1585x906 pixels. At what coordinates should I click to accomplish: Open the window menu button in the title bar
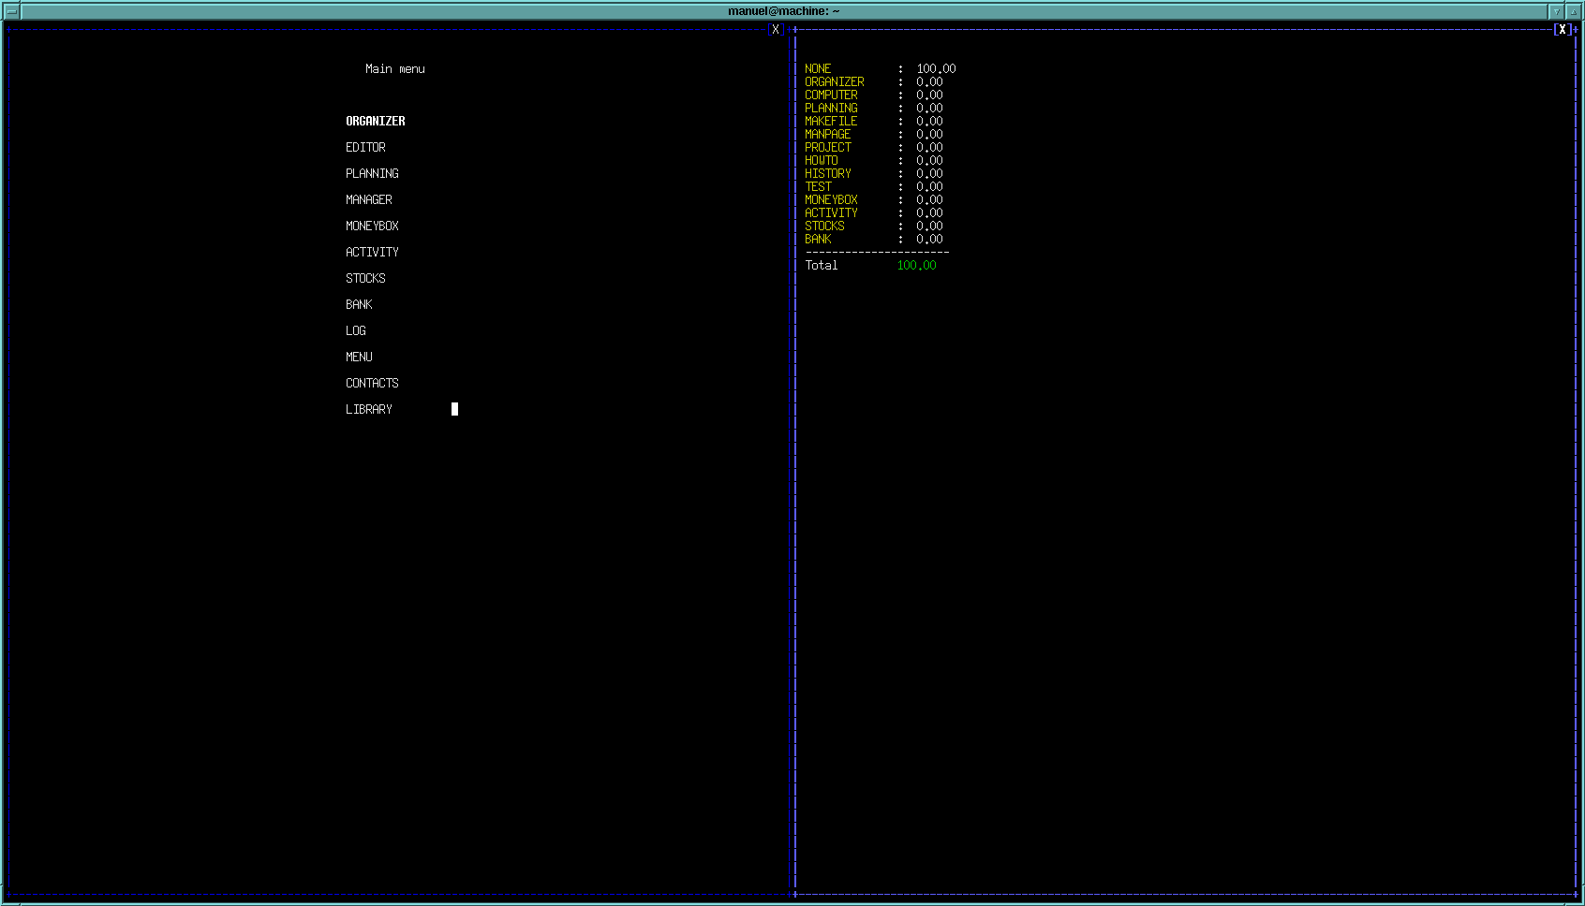coord(11,11)
